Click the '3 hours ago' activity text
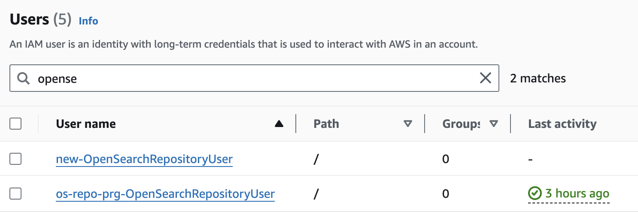The image size is (638, 212). [577, 194]
